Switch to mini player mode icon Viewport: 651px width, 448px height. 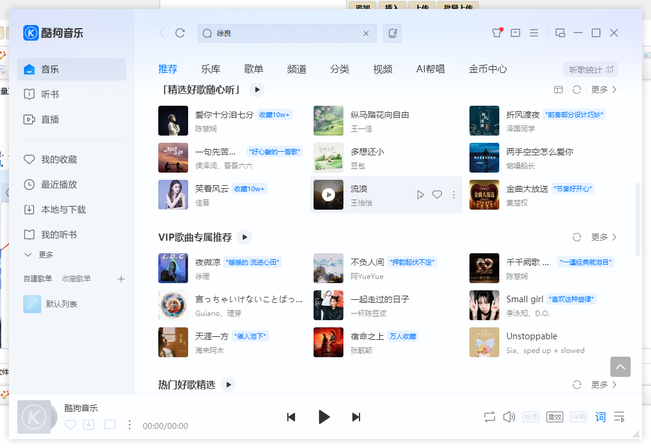click(x=560, y=33)
